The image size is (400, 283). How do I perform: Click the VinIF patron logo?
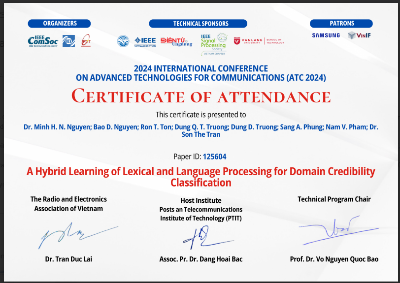(359, 35)
